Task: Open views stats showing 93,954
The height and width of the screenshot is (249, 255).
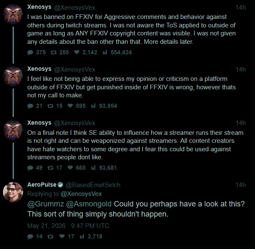Action: tap(93, 106)
